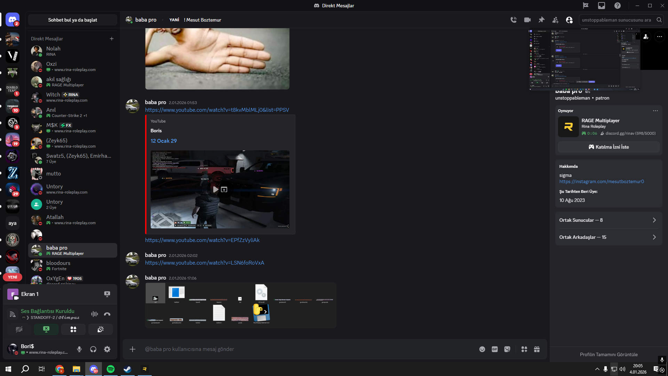
Task: Open profile more options dots
Action: [660, 37]
